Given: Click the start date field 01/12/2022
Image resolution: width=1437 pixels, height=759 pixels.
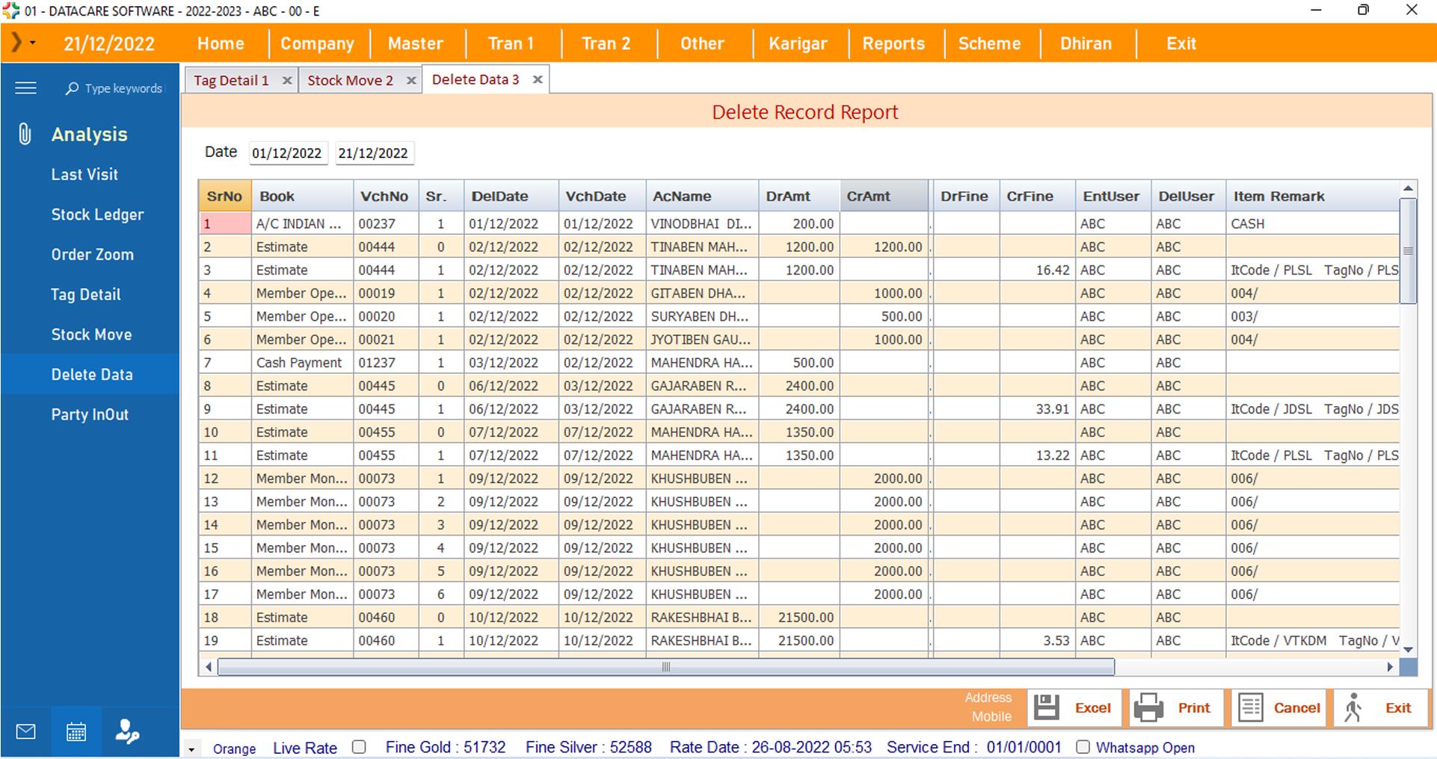Looking at the screenshot, I should coord(287,153).
